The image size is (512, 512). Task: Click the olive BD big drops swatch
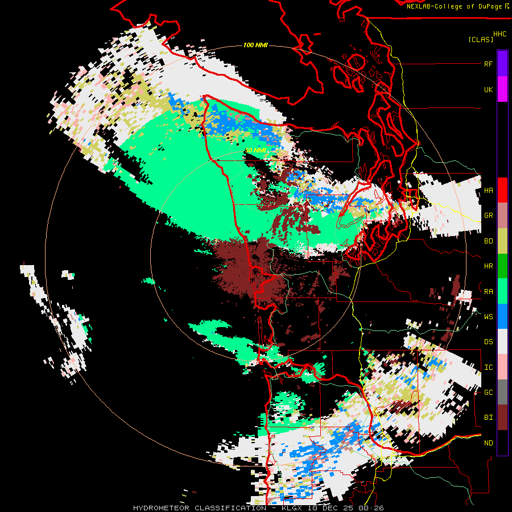point(502,241)
